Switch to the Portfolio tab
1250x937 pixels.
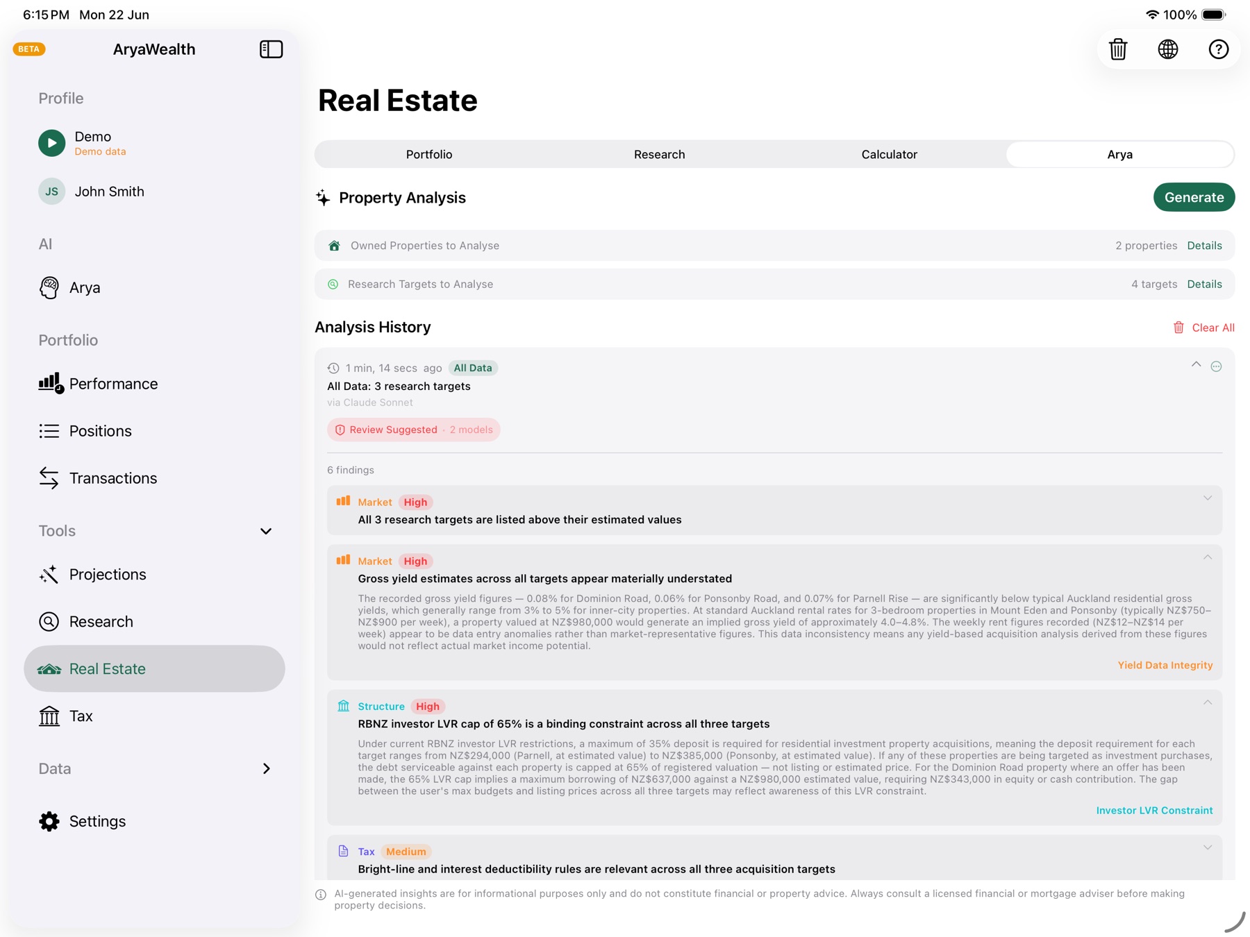point(429,154)
